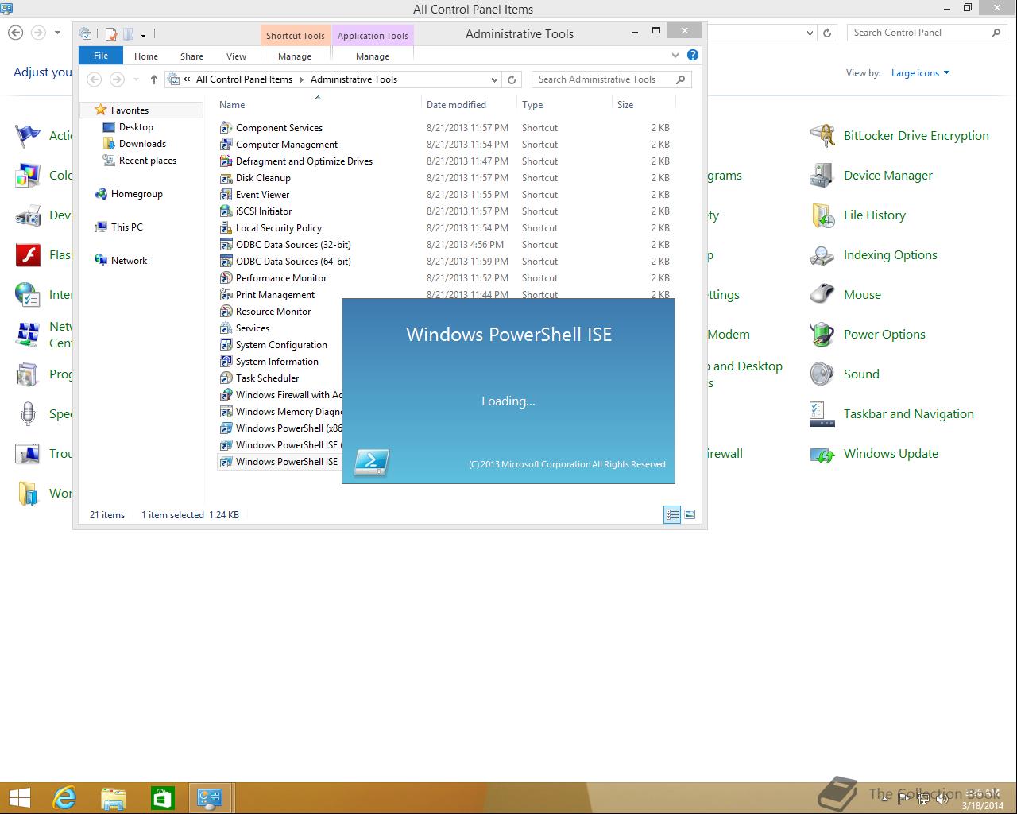The image size is (1017, 814).
Task: Go back in Control Panel window
Action: 15,33
